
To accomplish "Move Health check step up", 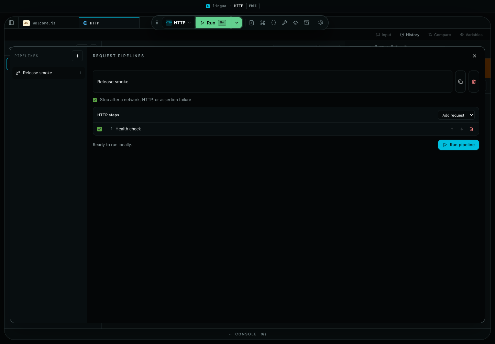I will coord(452,129).
